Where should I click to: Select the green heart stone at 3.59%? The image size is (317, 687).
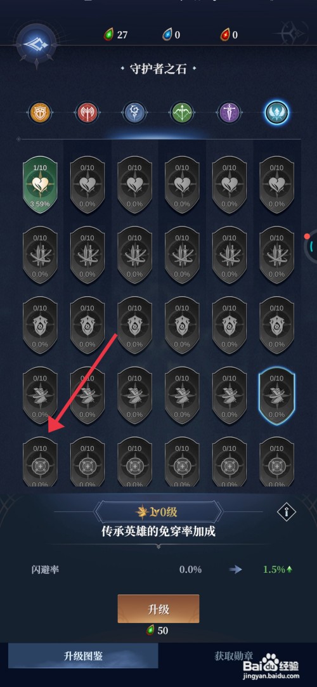[40, 186]
